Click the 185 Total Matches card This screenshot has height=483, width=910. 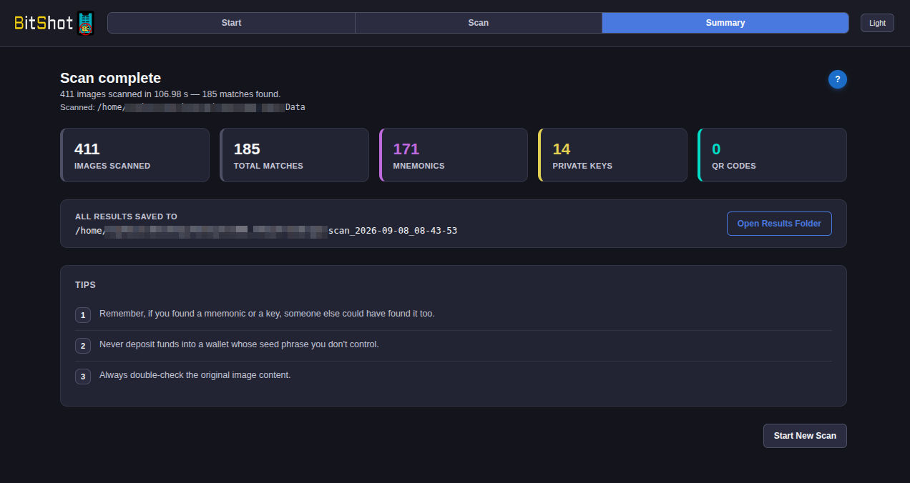(x=294, y=155)
